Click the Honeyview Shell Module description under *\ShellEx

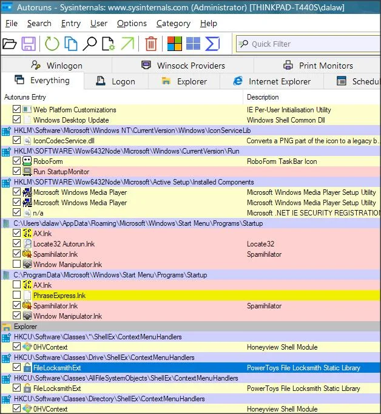click(x=282, y=347)
